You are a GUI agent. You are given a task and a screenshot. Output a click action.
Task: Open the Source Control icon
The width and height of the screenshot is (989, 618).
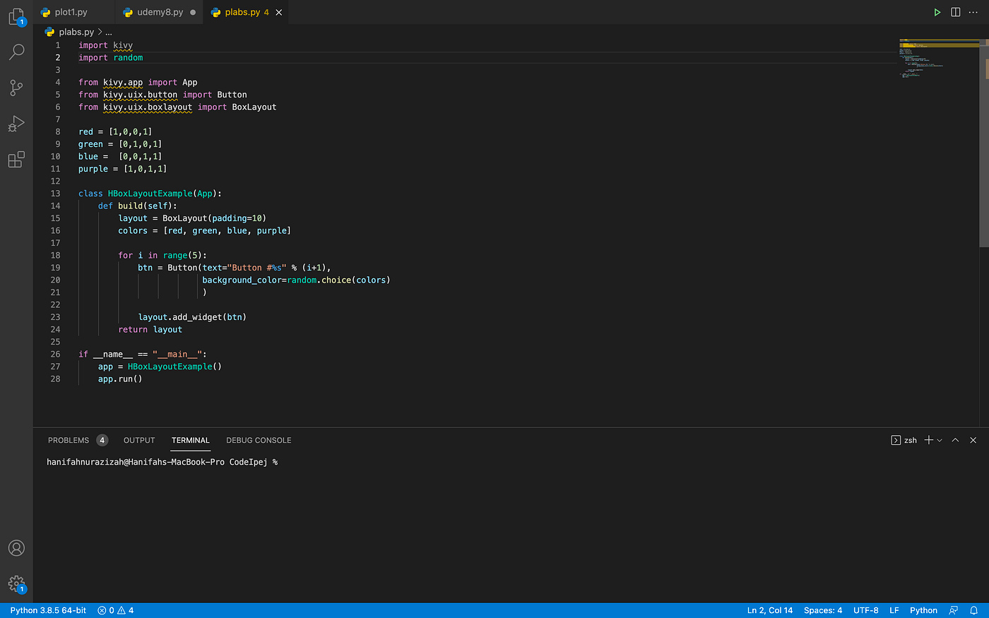tap(16, 88)
